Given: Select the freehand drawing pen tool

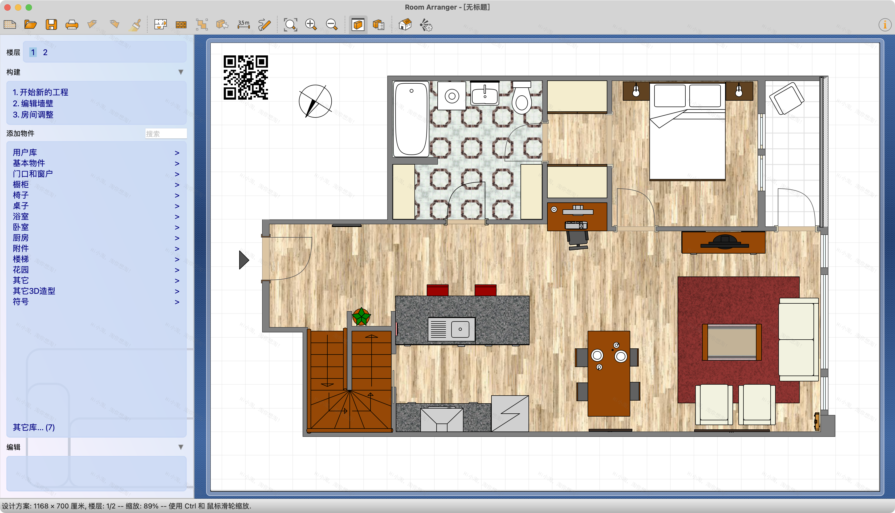Looking at the screenshot, I should click(264, 24).
